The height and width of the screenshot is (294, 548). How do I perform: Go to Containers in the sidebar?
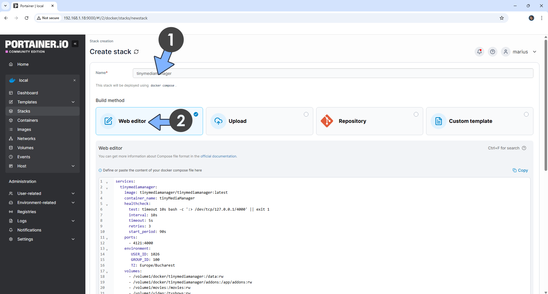[27, 120]
